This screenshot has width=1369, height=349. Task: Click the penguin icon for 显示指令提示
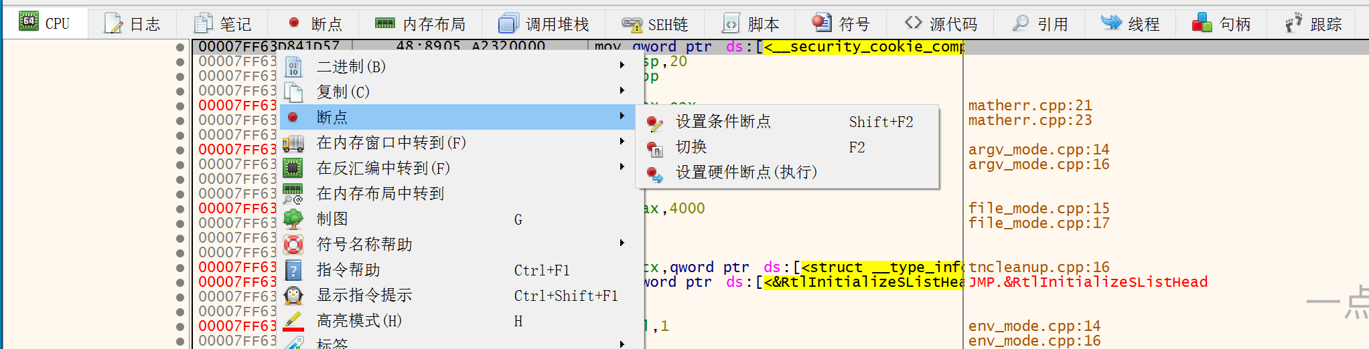(x=293, y=295)
